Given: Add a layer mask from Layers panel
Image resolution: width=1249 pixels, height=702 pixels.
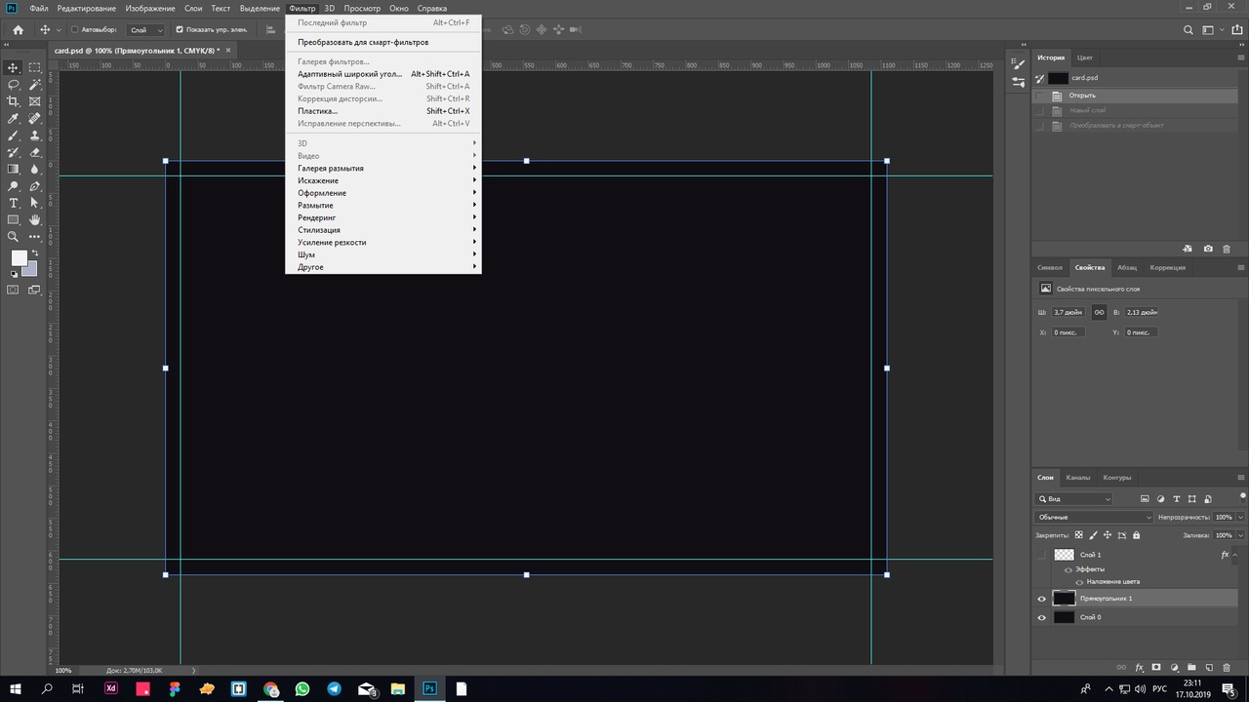Looking at the screenshot, I should (x=1156, y=668).
